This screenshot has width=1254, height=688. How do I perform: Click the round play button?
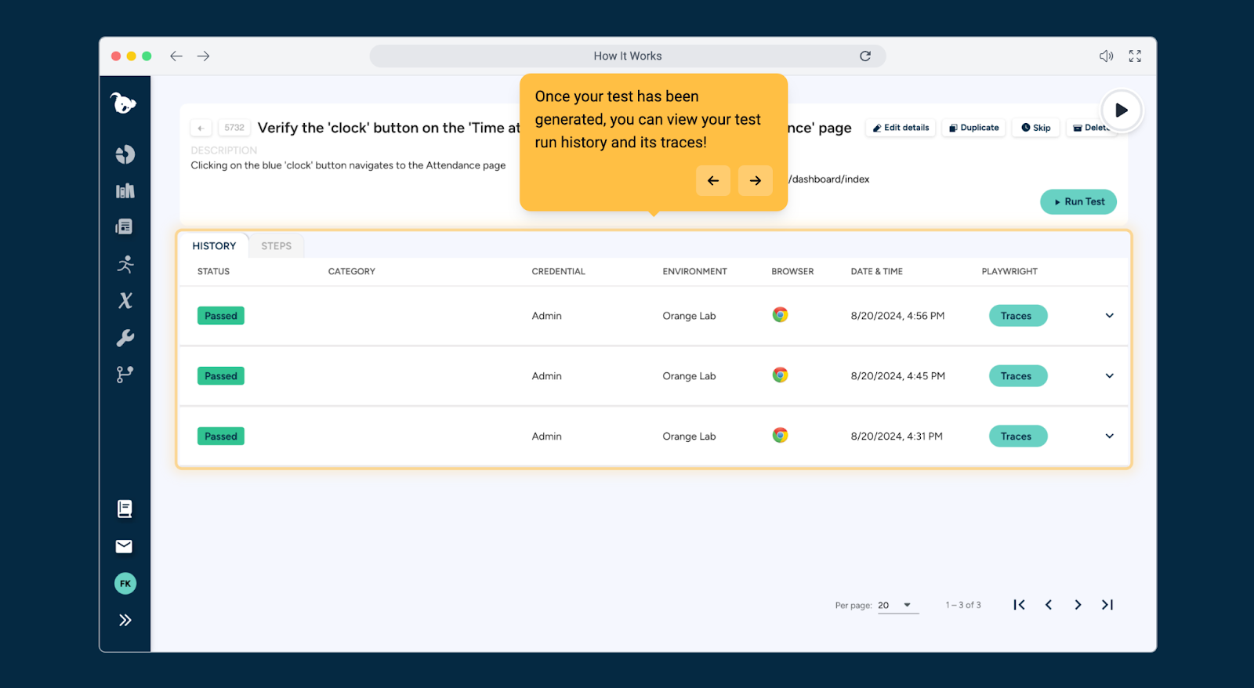pos(1122,110)
